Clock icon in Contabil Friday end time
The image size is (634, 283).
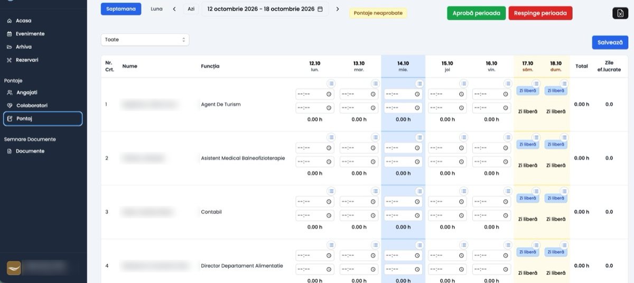(x=506, y=215)
